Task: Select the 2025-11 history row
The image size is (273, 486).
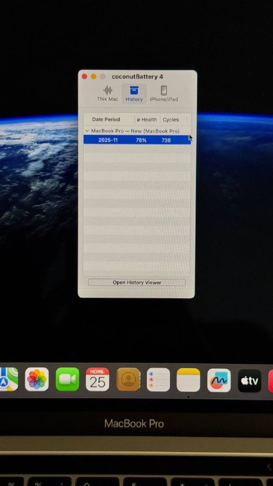Action: click(x=137, y=140)
